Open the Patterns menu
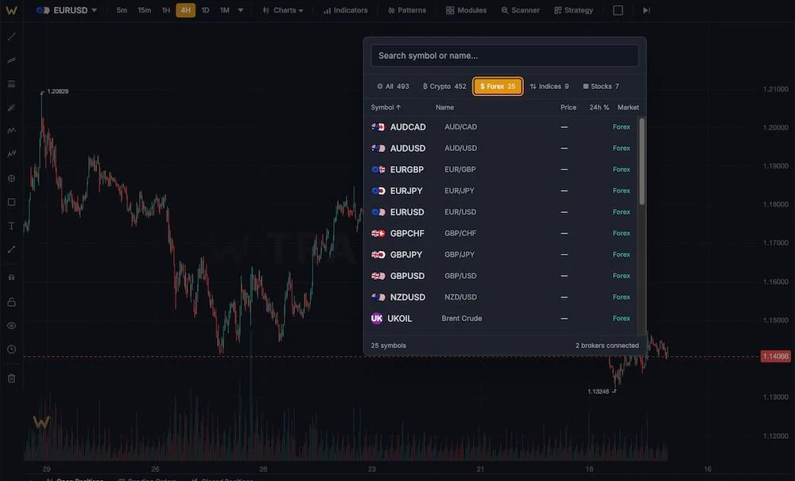Screen dimensions: 795x481 tap(407, 10)
